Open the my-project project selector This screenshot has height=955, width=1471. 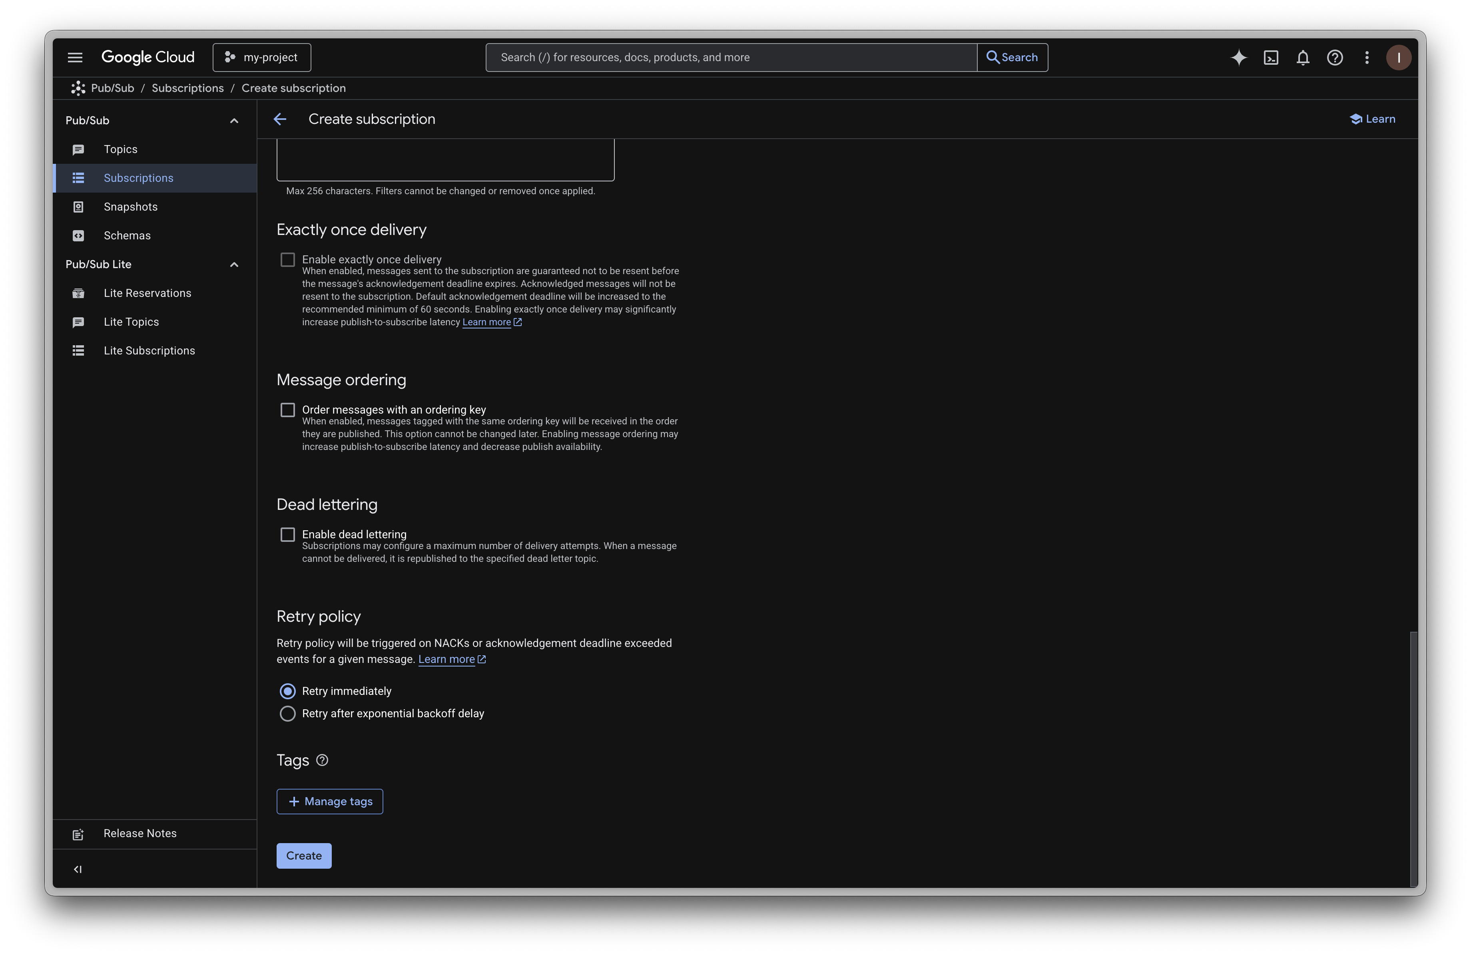tap(261, 58)
